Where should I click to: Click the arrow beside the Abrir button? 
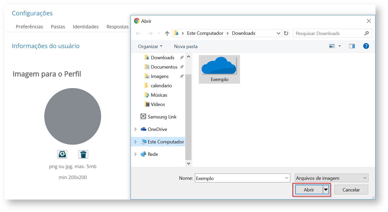click(x=326, y=190)
